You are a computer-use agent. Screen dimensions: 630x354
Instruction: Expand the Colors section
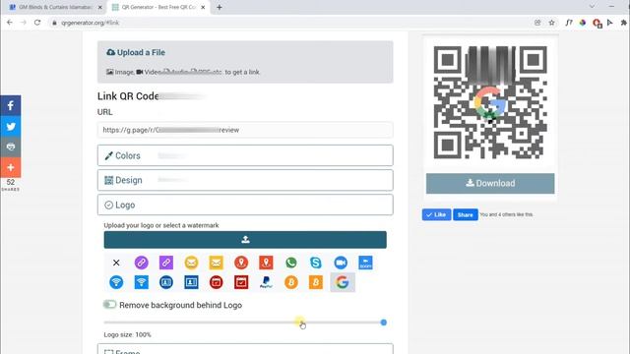[245, 155]
